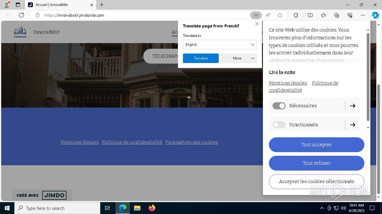Image resolution: width=382 pixels, height=214 pixels.
Task: Click cookie panel scroll down arrow
Action: tap(368, 128)
